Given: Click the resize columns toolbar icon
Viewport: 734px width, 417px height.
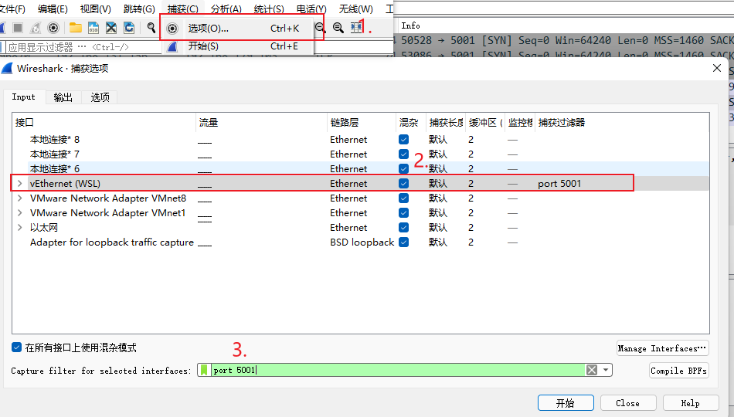Looking at the screenshot, I should tap(356, 28).
